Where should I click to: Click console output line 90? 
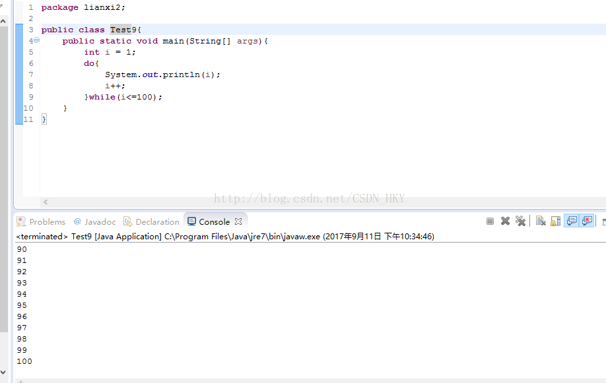pyautogui.click(x=22, y=249)
